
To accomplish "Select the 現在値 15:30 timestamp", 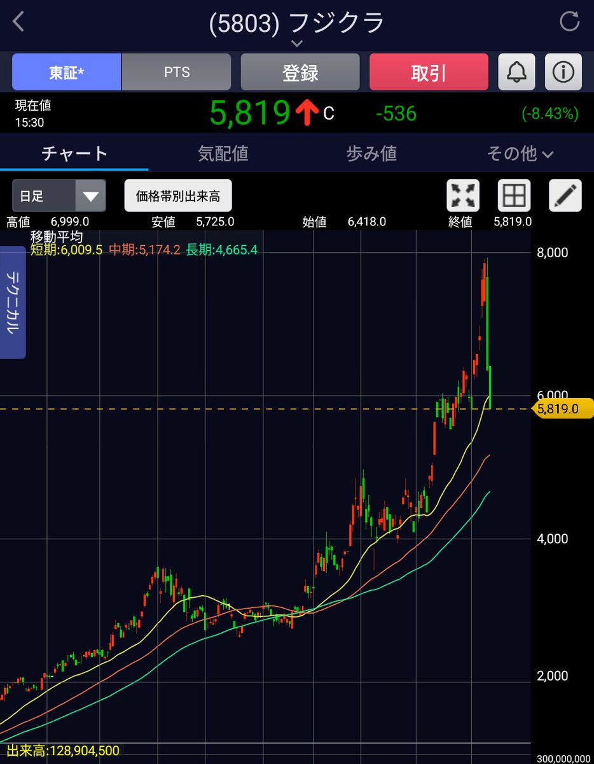I will click(x=33, y=113).
